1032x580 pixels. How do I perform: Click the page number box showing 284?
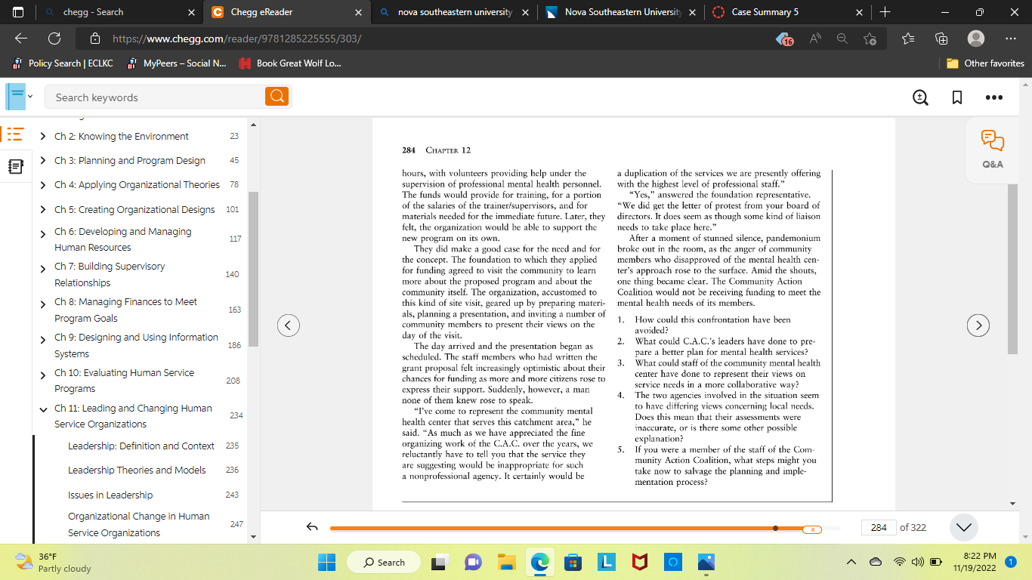pyautogui.click(x=879, y=528)
